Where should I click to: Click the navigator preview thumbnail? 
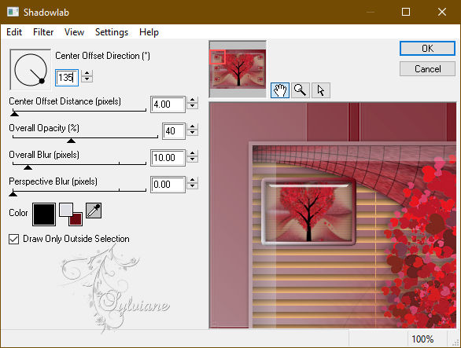(x=238, y=69)
